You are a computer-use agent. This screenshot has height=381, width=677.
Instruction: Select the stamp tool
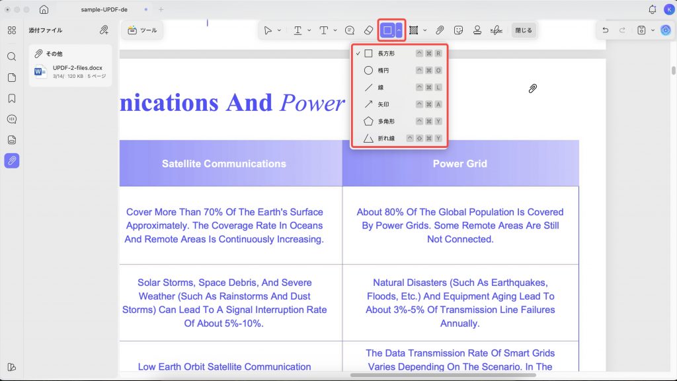pos(477,30)
